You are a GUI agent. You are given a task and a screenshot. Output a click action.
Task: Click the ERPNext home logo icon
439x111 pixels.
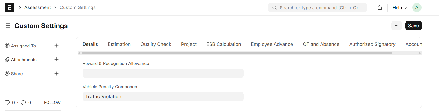pos(9,8)
